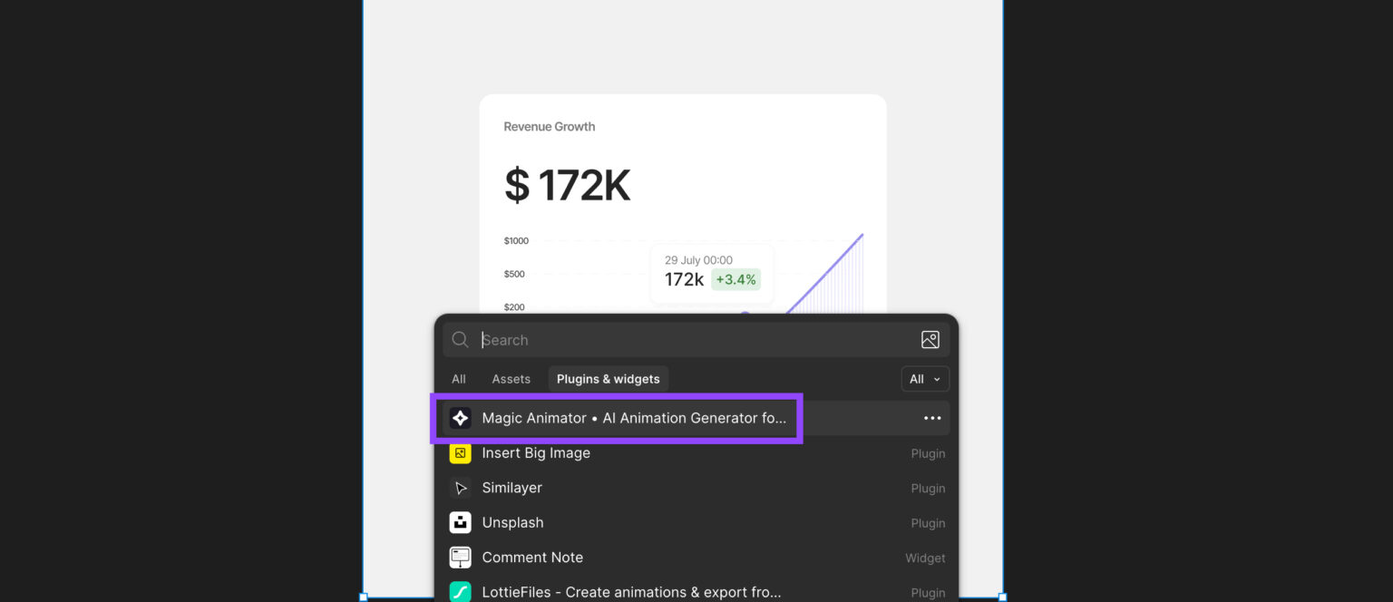Select the Revenue Growth title text
This screenshot has height=602, width=1393.
pos(549,127)
